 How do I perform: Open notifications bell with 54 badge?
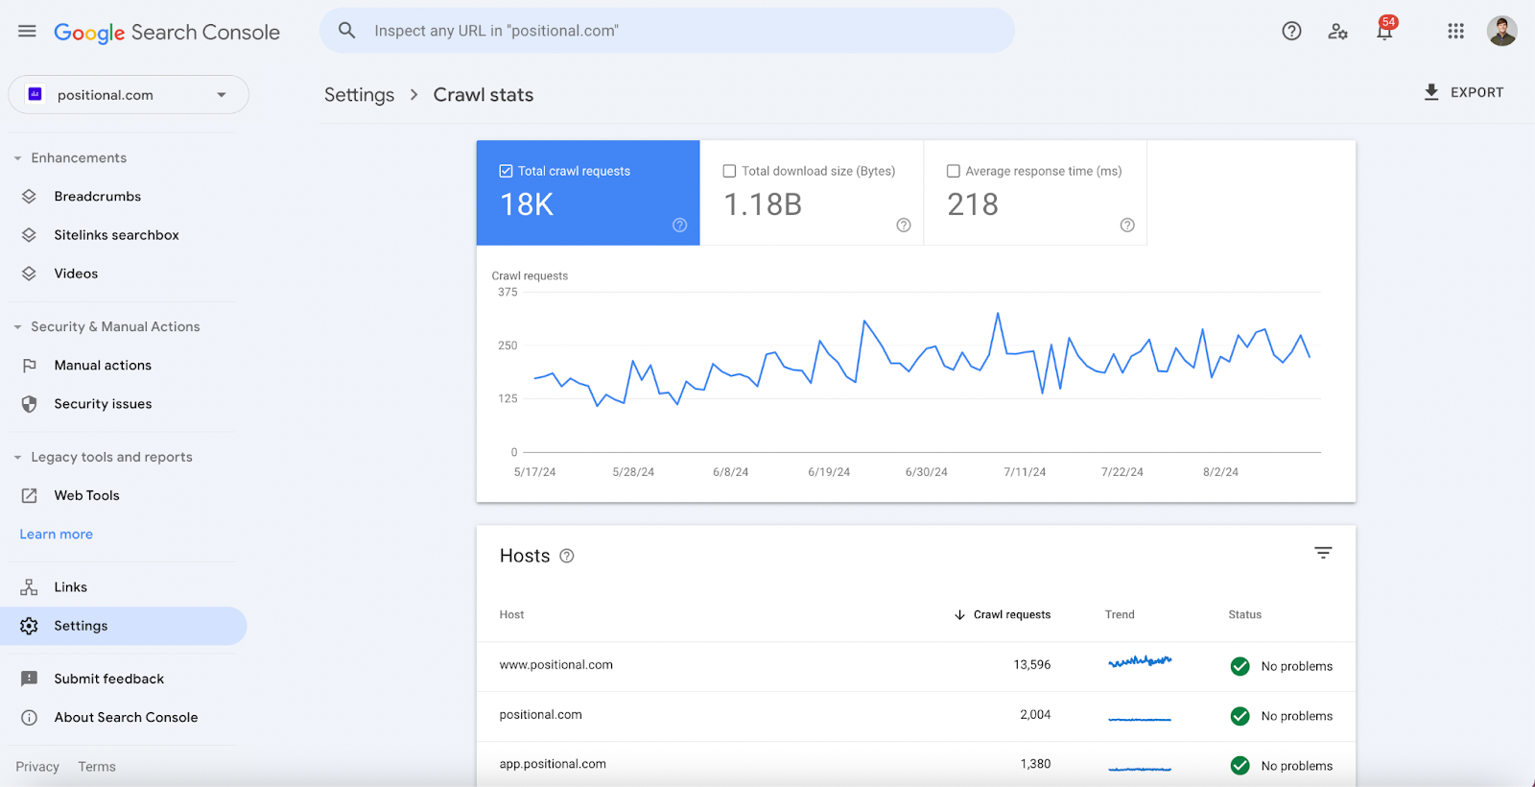[x=1385, y=30]
